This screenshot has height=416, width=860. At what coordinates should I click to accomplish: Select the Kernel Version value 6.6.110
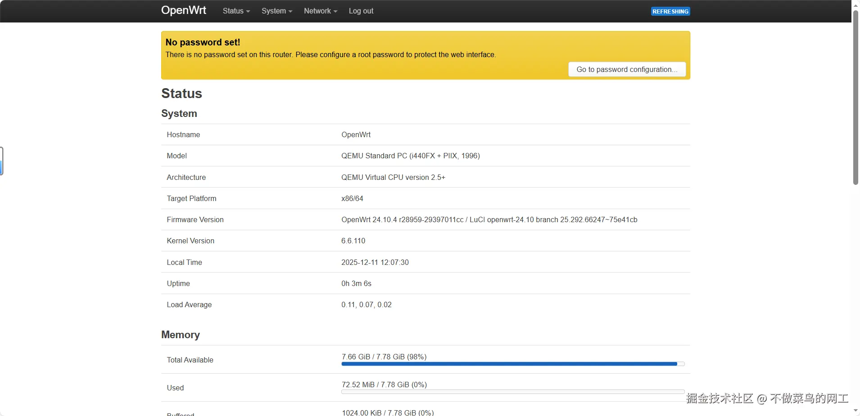[353, 241]
